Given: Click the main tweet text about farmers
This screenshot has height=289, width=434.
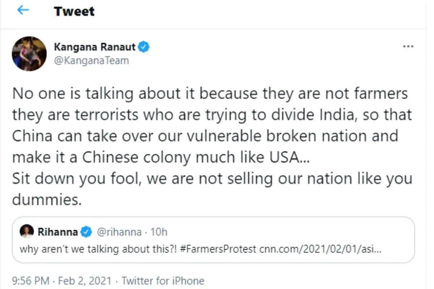Looking at the screenshot, I should click(x=212, y=147).
